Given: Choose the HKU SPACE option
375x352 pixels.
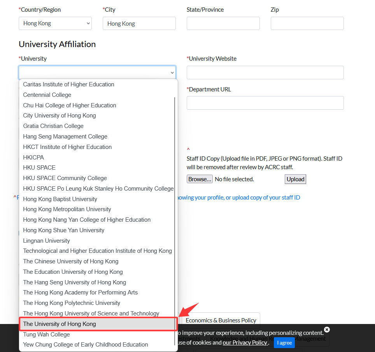Looking at the screenshot, I should [97, 168].
